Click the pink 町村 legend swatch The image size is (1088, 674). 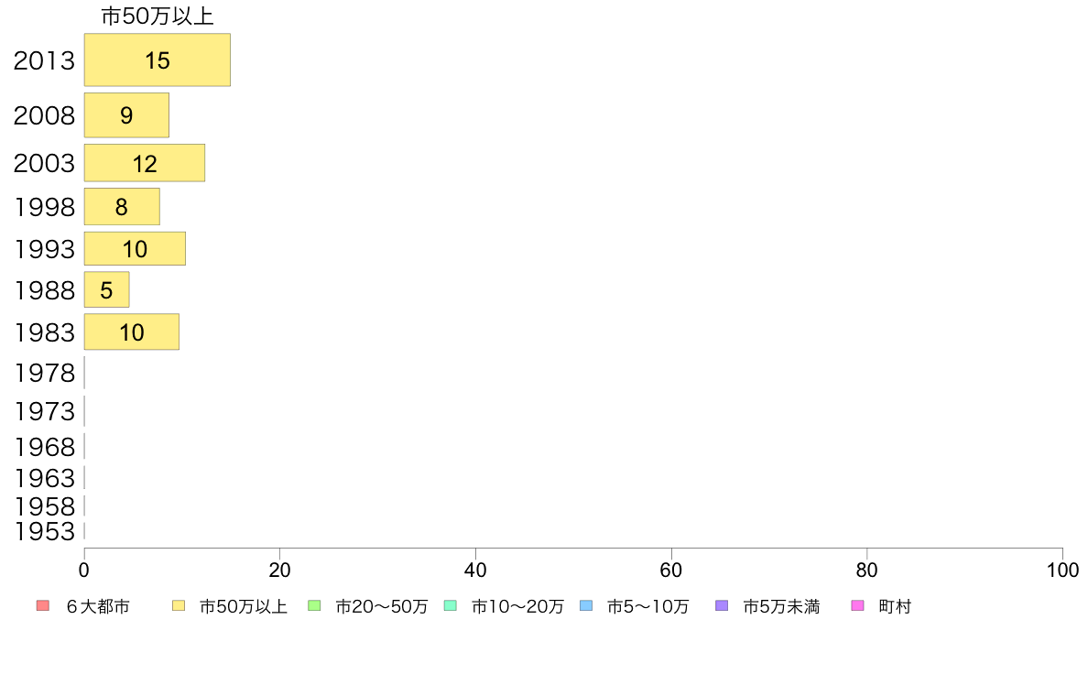tap(857, 605)
